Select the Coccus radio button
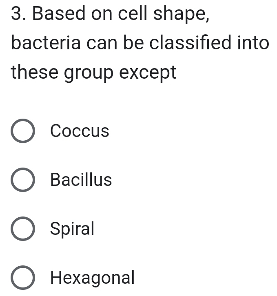This screenshot has height=296, width=277. point(22,131)
